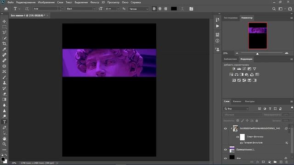Hide the black background layer
Image resolution: width=294 pixels, height=165 pixels.
pyautogui.click(x=226, y=158)
